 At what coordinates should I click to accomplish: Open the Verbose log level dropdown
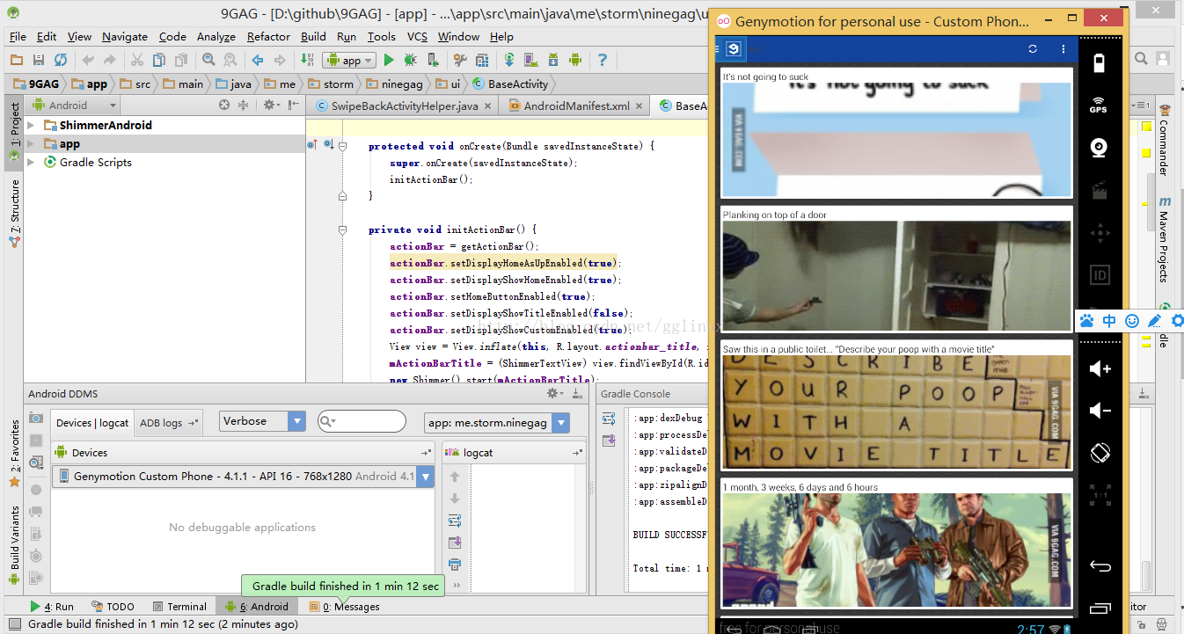point(262,421)
